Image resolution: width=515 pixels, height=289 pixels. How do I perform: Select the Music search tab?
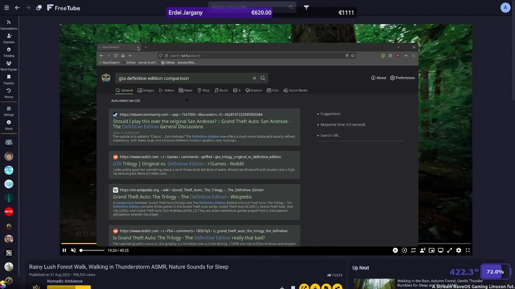tap(221, 90)
